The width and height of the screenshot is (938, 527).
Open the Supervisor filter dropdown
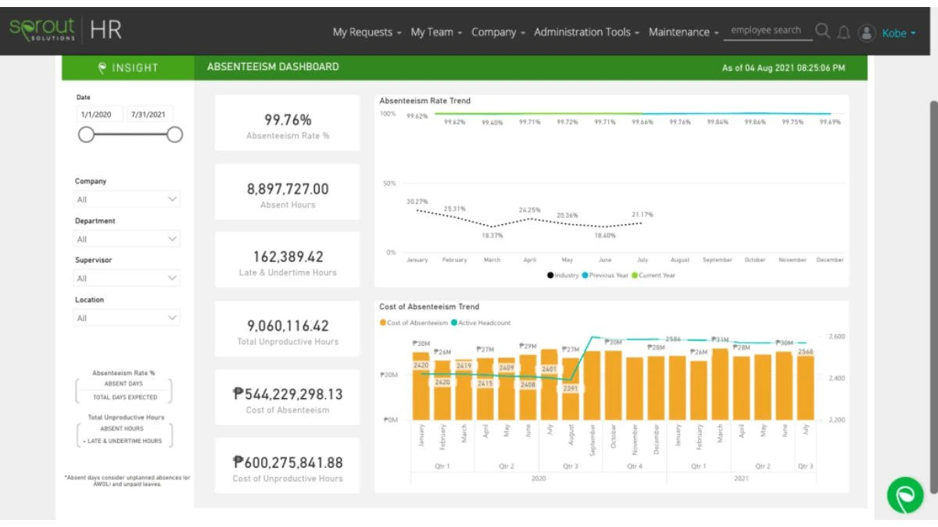click(127, 279)
